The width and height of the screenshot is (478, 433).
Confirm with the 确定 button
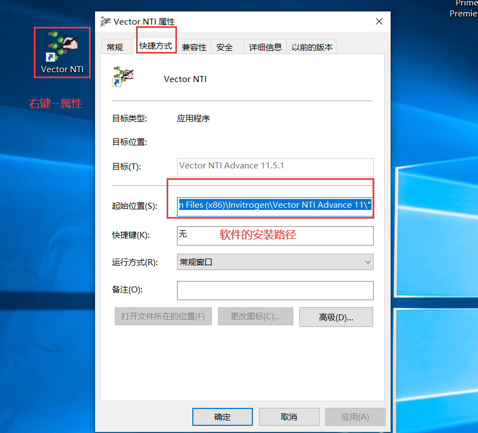(222, 417)
